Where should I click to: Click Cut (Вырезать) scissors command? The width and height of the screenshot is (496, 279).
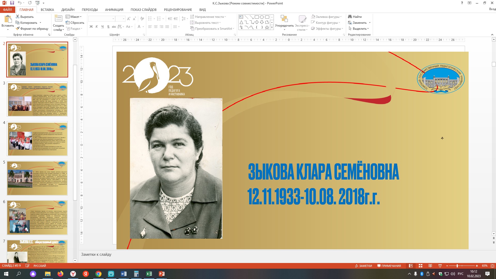click(x=25, y=17)
